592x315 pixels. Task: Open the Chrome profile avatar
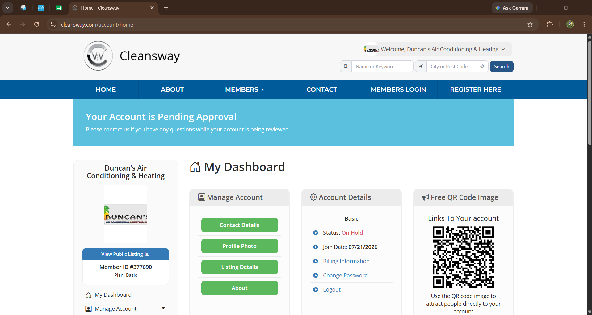[x=570, y=24]
